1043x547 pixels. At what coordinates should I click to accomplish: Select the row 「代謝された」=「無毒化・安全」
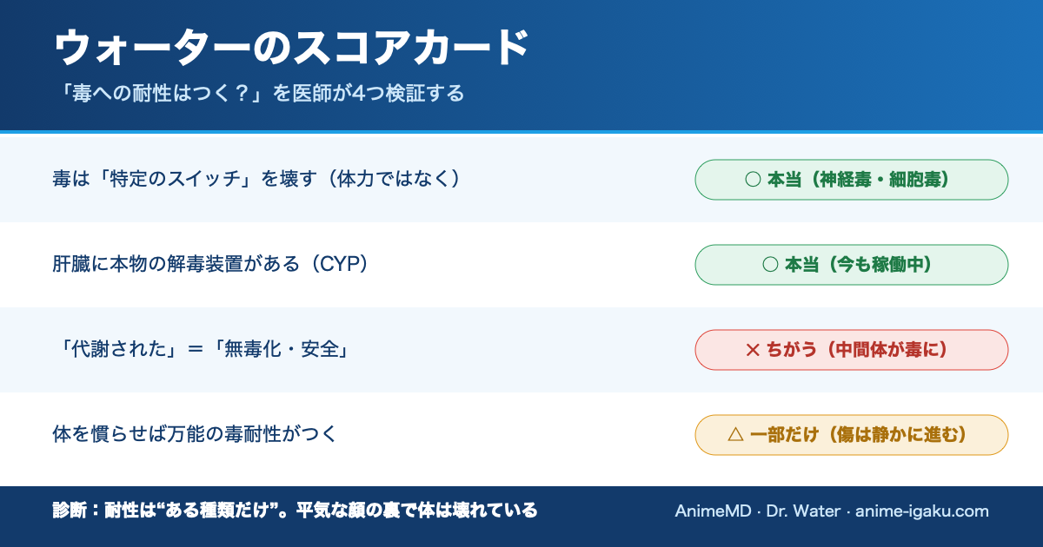tap(521, 350)
